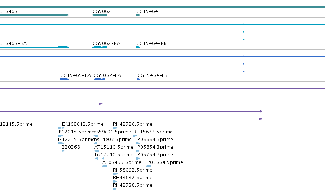Open the AT05455.5prime EST label
325x191 pixels.
tap(122, 162)
